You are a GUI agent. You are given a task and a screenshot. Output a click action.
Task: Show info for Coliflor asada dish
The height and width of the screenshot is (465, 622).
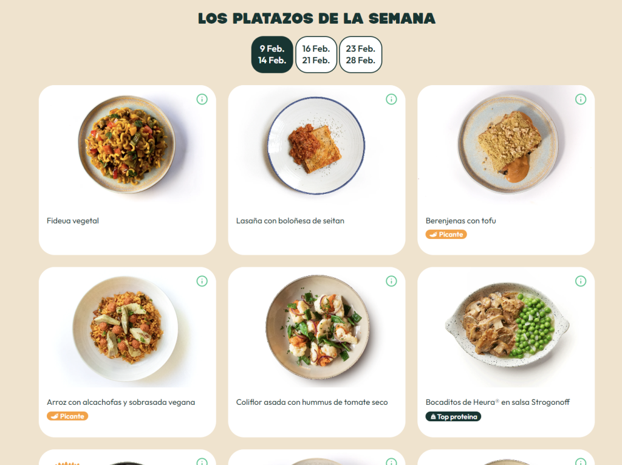[391, 281]
